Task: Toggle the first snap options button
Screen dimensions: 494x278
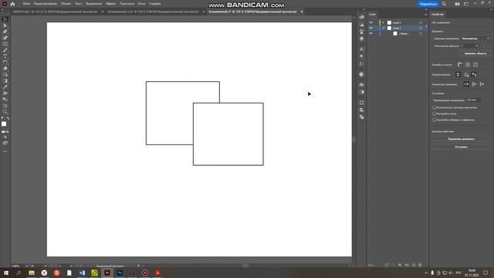Action: coord(466,84)
